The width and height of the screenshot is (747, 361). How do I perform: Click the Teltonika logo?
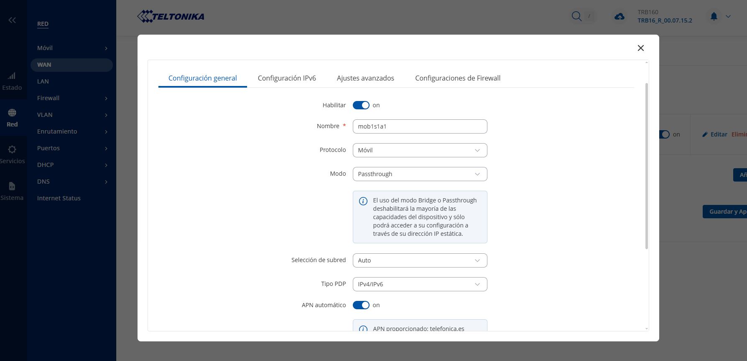171,16
